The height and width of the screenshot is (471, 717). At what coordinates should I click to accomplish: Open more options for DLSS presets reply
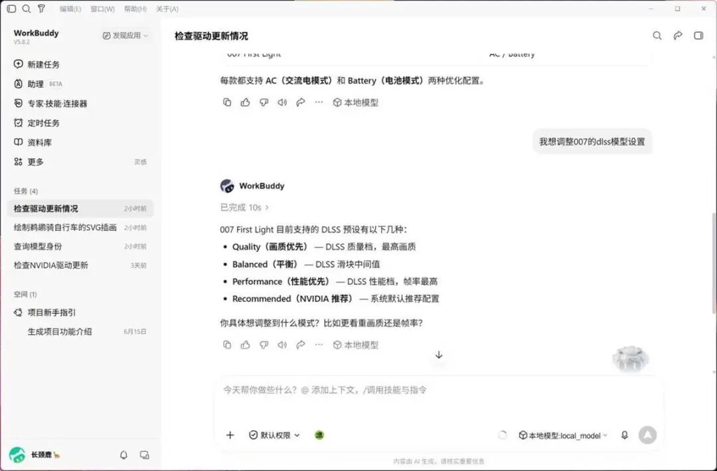pyautogui.click(x=319, y=345)
